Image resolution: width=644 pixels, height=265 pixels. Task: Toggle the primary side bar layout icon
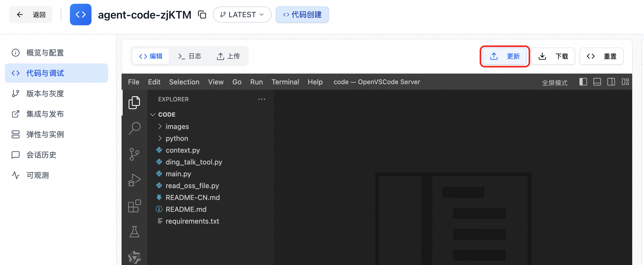pos(583,82)
